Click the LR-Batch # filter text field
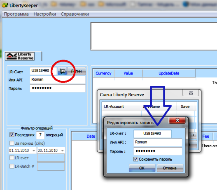This screenshot has width=217, height=190. coord(51,167)
